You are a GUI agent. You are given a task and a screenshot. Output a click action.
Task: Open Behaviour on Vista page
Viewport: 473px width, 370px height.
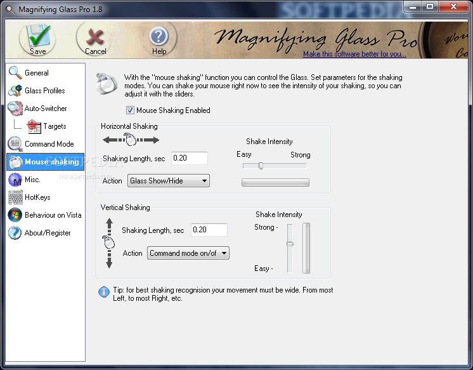click(53, 215)
